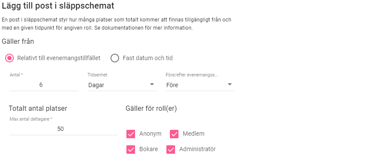
Task: Click the 'Anonym' checkbox label text
Action: pos(150,134)
